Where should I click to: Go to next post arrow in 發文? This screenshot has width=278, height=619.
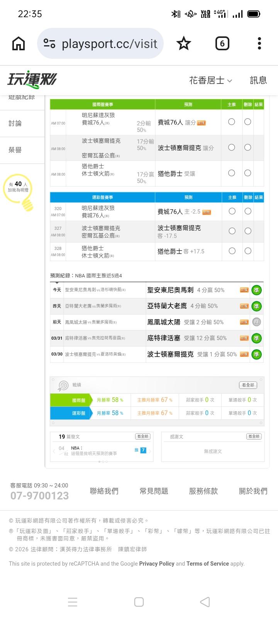[x=150, y=451]
